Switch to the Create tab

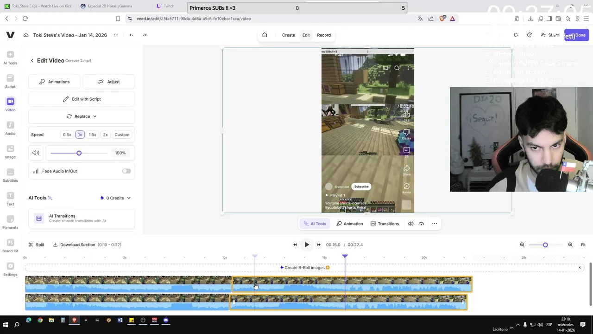289,35
